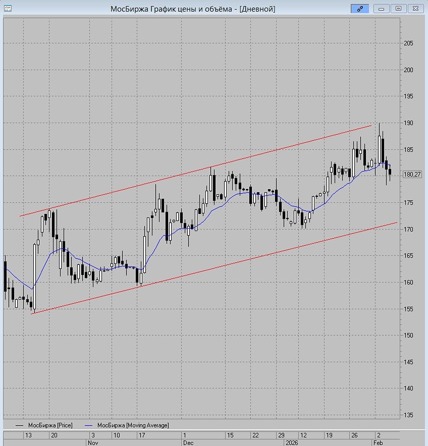
Task: Click date 17 on the time axis
Action: [142, 435]
